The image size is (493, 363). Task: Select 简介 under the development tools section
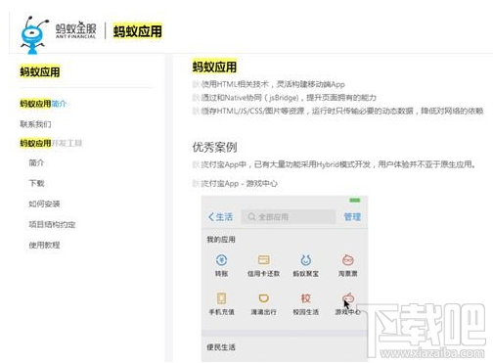click(x=36, y=162)
